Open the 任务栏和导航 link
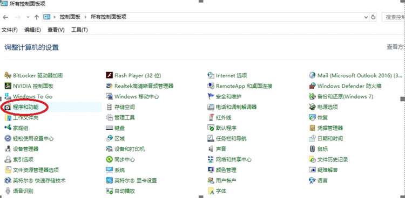 pyautogui.click(x=231, y=138)
